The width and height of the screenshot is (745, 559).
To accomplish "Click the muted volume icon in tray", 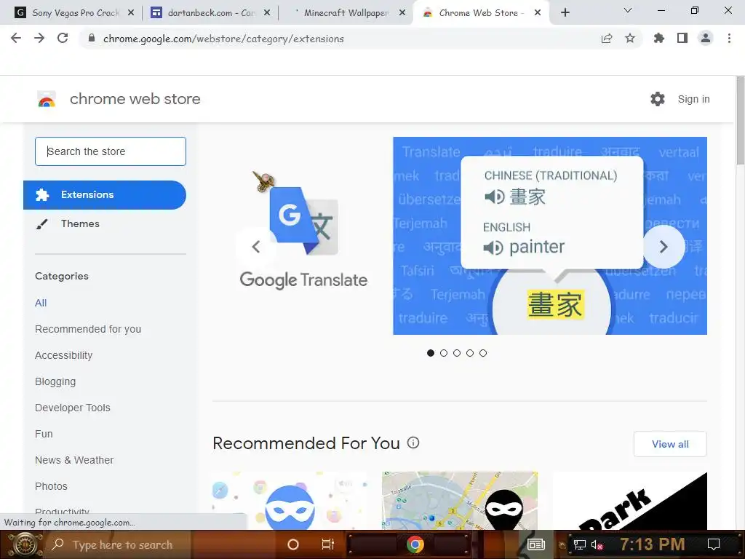I will point(597,544).
